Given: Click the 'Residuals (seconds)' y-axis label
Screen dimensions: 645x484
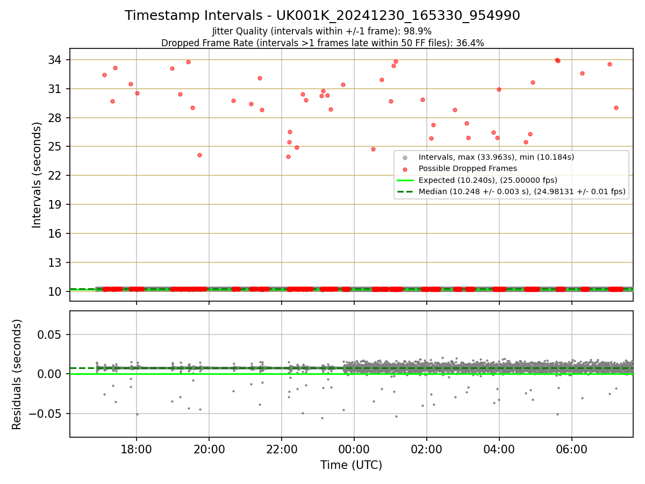Looking at the screenshot, I should coord(17,374).
